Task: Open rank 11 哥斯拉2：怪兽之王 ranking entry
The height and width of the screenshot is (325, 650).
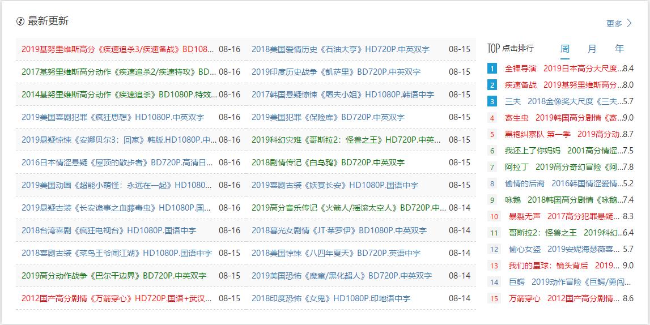Action: (x=566, y=233)
